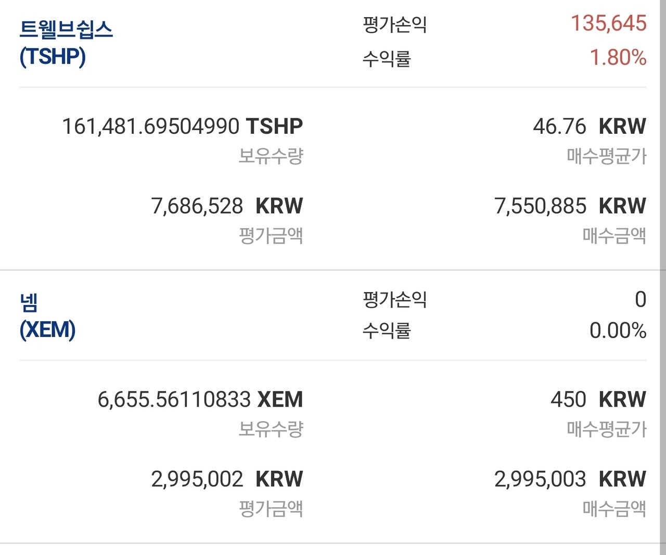This screenshot has height=555, width=666.
Task: Click the TSHP 매수평균가 46.76 KRW
Action: point(591,126)
